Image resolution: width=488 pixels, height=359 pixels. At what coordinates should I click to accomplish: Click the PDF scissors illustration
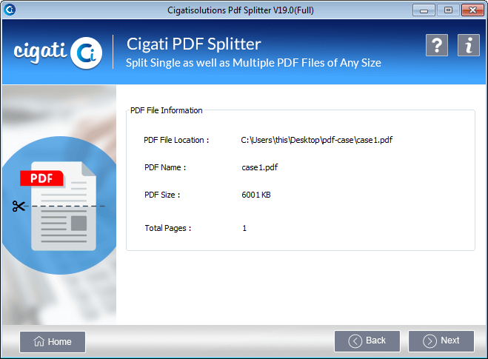point(59,206)
